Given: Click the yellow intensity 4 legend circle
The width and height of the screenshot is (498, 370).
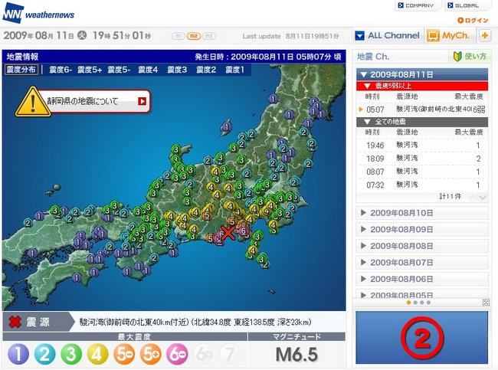Looking at the screenshot, I should [x=97, y=354].
